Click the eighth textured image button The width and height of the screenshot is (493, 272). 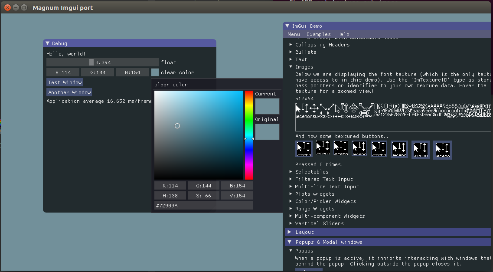[x=443, y=150]
